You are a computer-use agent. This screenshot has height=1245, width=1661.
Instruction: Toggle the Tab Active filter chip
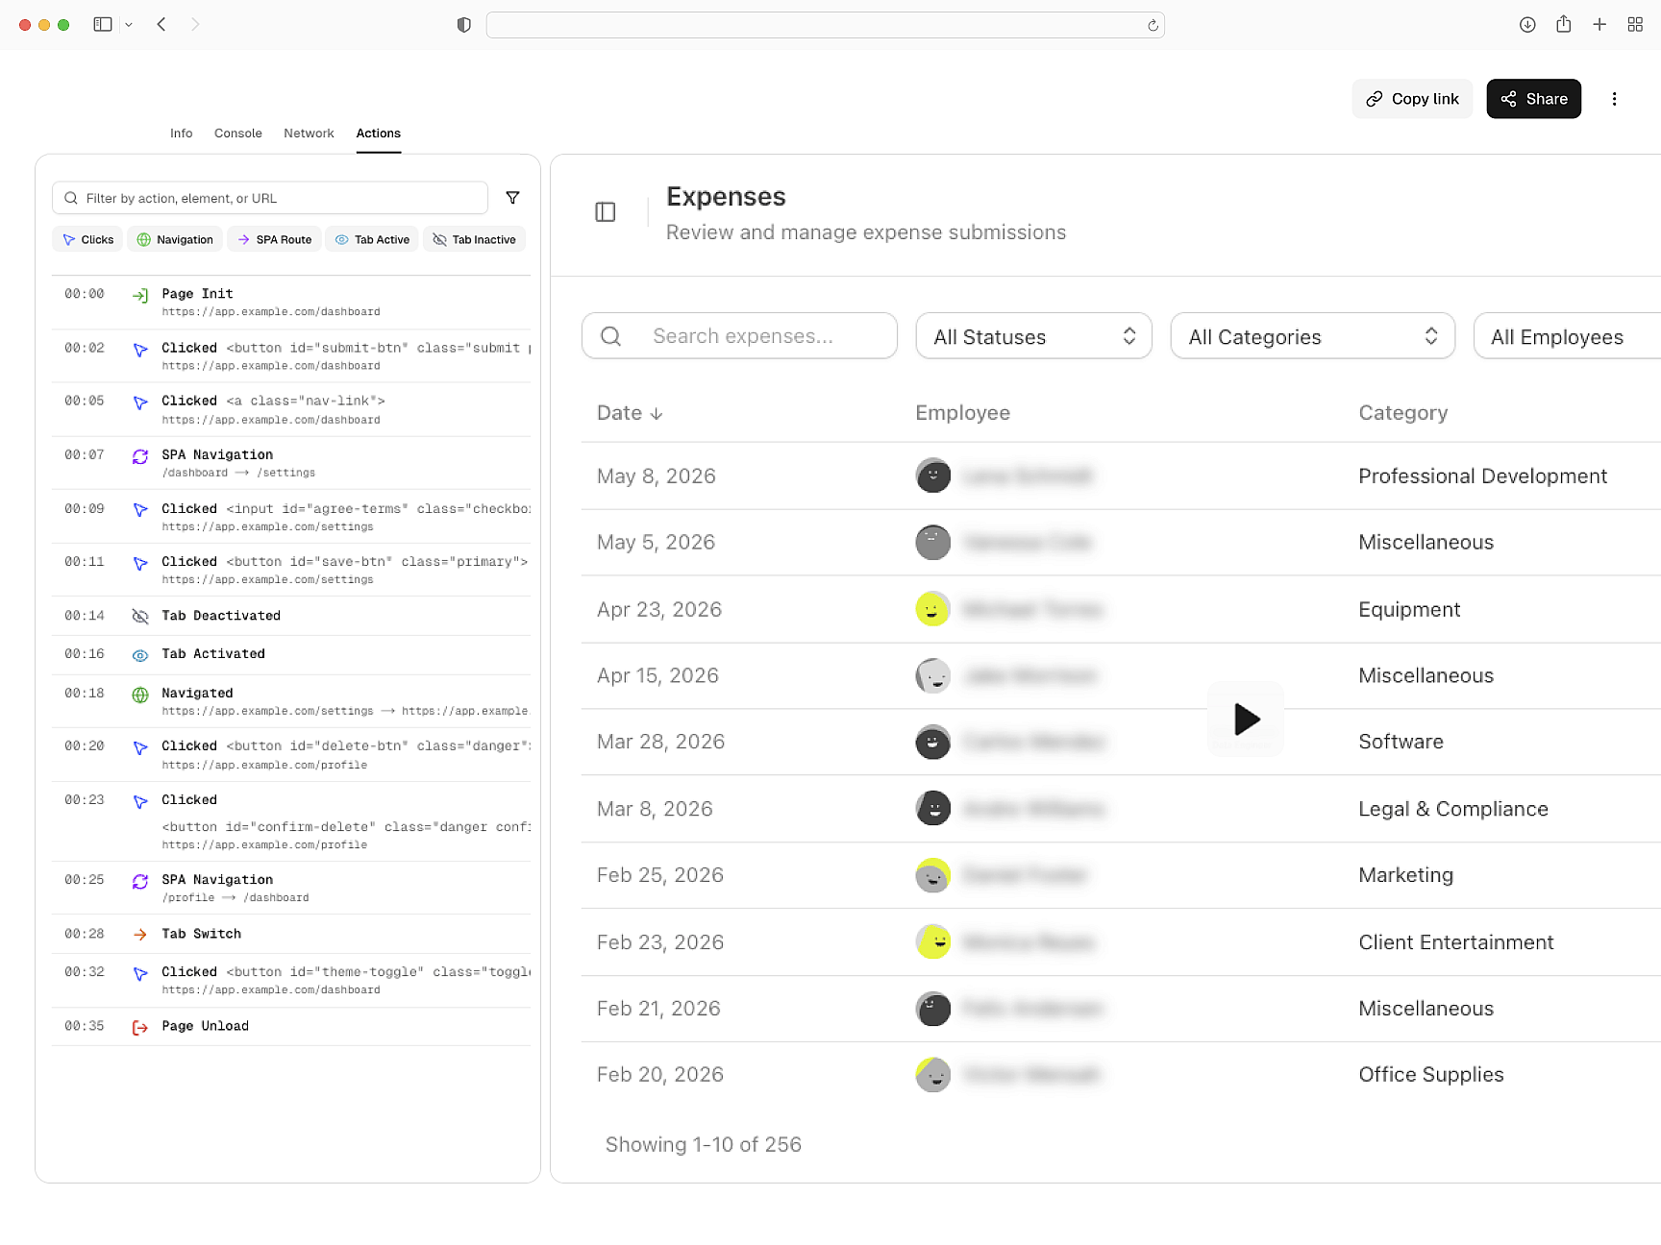point(372,239)
